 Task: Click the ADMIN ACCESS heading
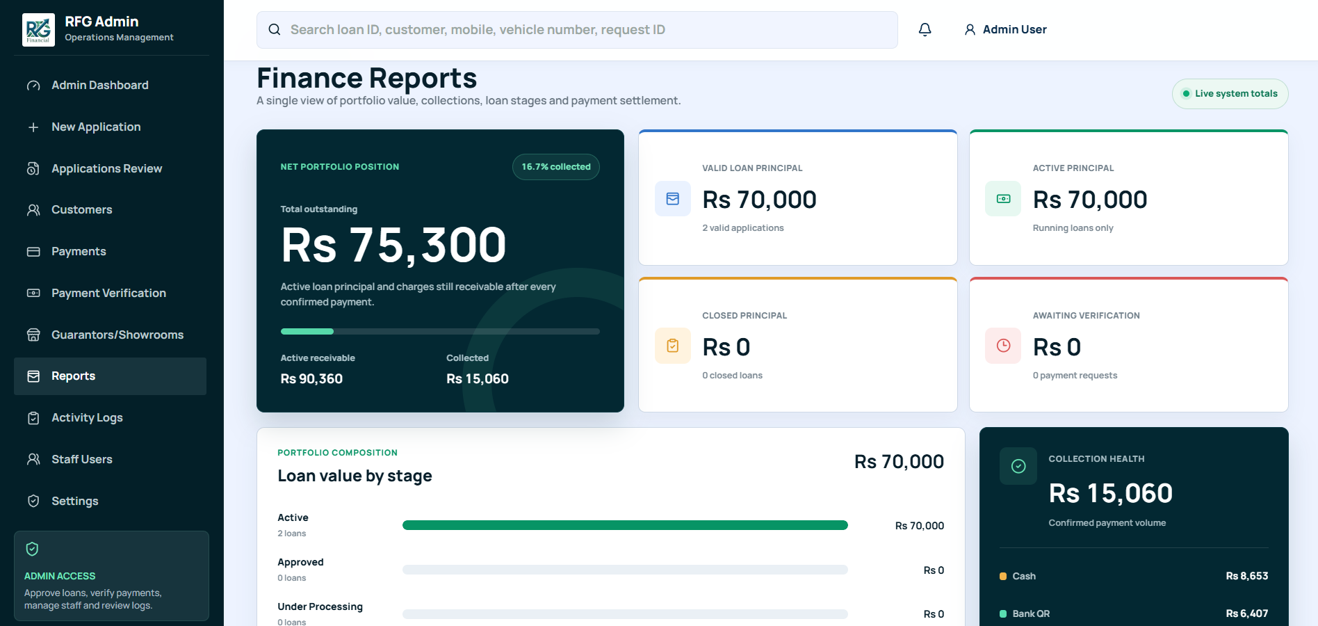[x=60, y=577]
